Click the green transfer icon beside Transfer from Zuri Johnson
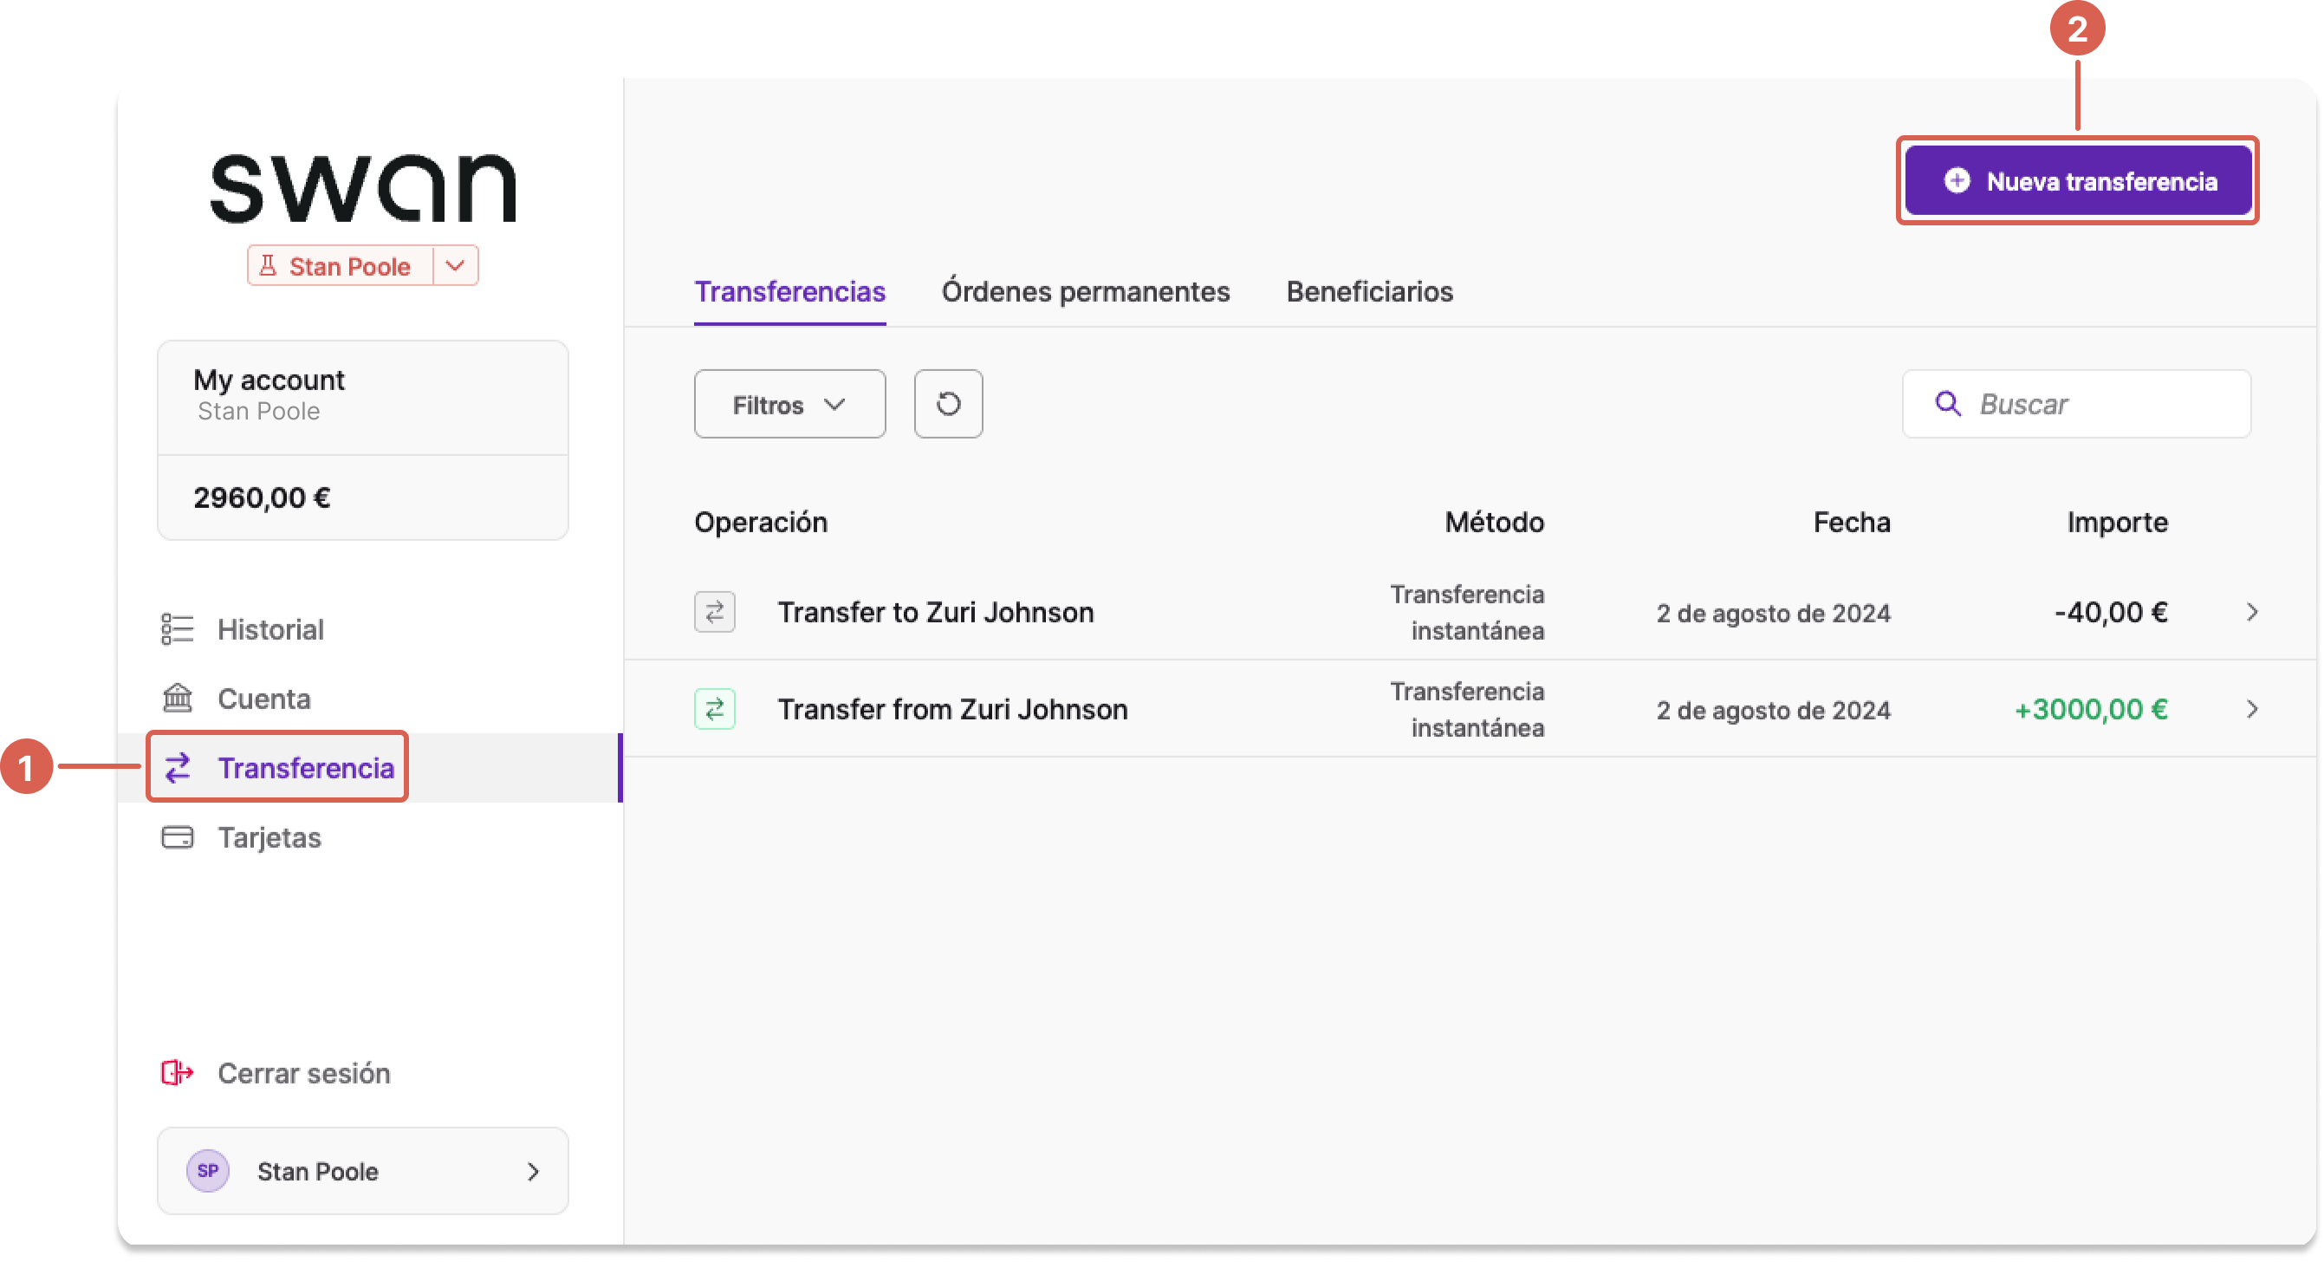2324x1262 pixels. (x=715, y=709)
